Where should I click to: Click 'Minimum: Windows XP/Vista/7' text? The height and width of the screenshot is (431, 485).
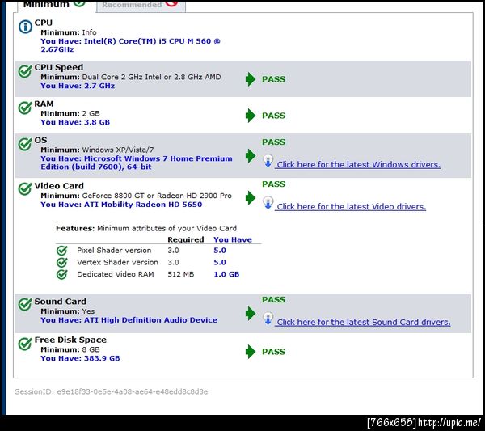(x=97, y=150)
